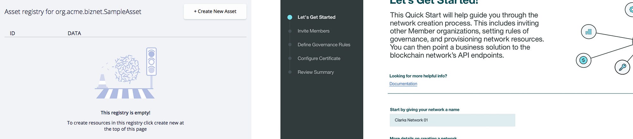Viewport: 633px width, 139px height.
Task: Select the Configure Certificate step
Action: 319,58
